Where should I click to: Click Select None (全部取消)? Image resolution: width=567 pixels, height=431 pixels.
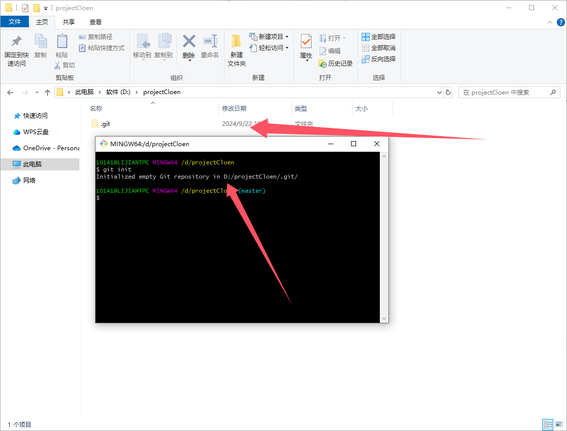click(379, 48)
